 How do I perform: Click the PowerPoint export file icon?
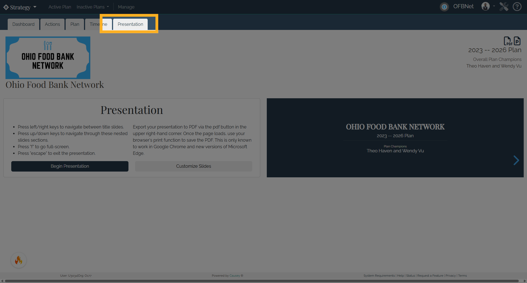(x=517, y=41)
